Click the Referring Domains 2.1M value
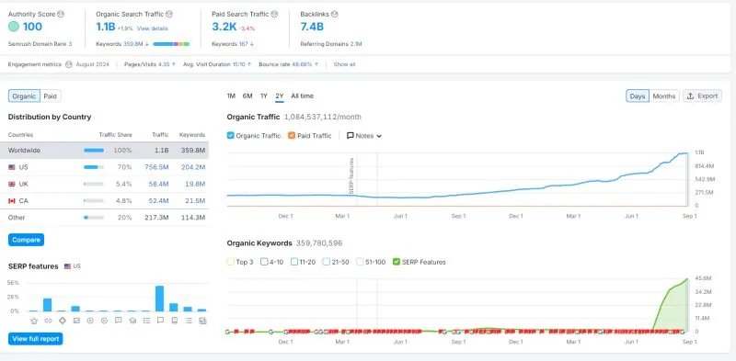Screen dimensions: 736x361 point(356,44)
